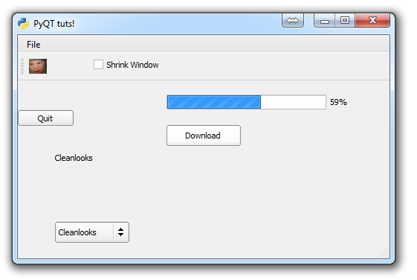Open the Cleanlooks style combo box

(x=92, y=232)
